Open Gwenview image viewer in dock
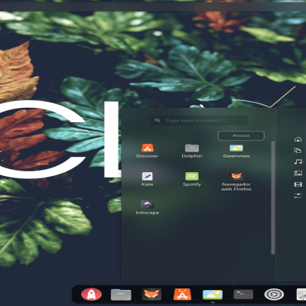The image size is (306, 306). click(x=213, y=295)
